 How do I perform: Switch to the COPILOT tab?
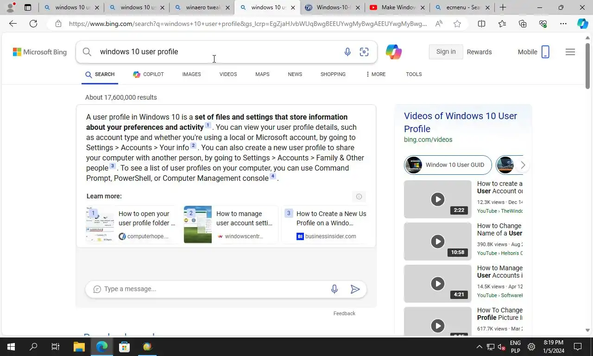click(148, 74)
